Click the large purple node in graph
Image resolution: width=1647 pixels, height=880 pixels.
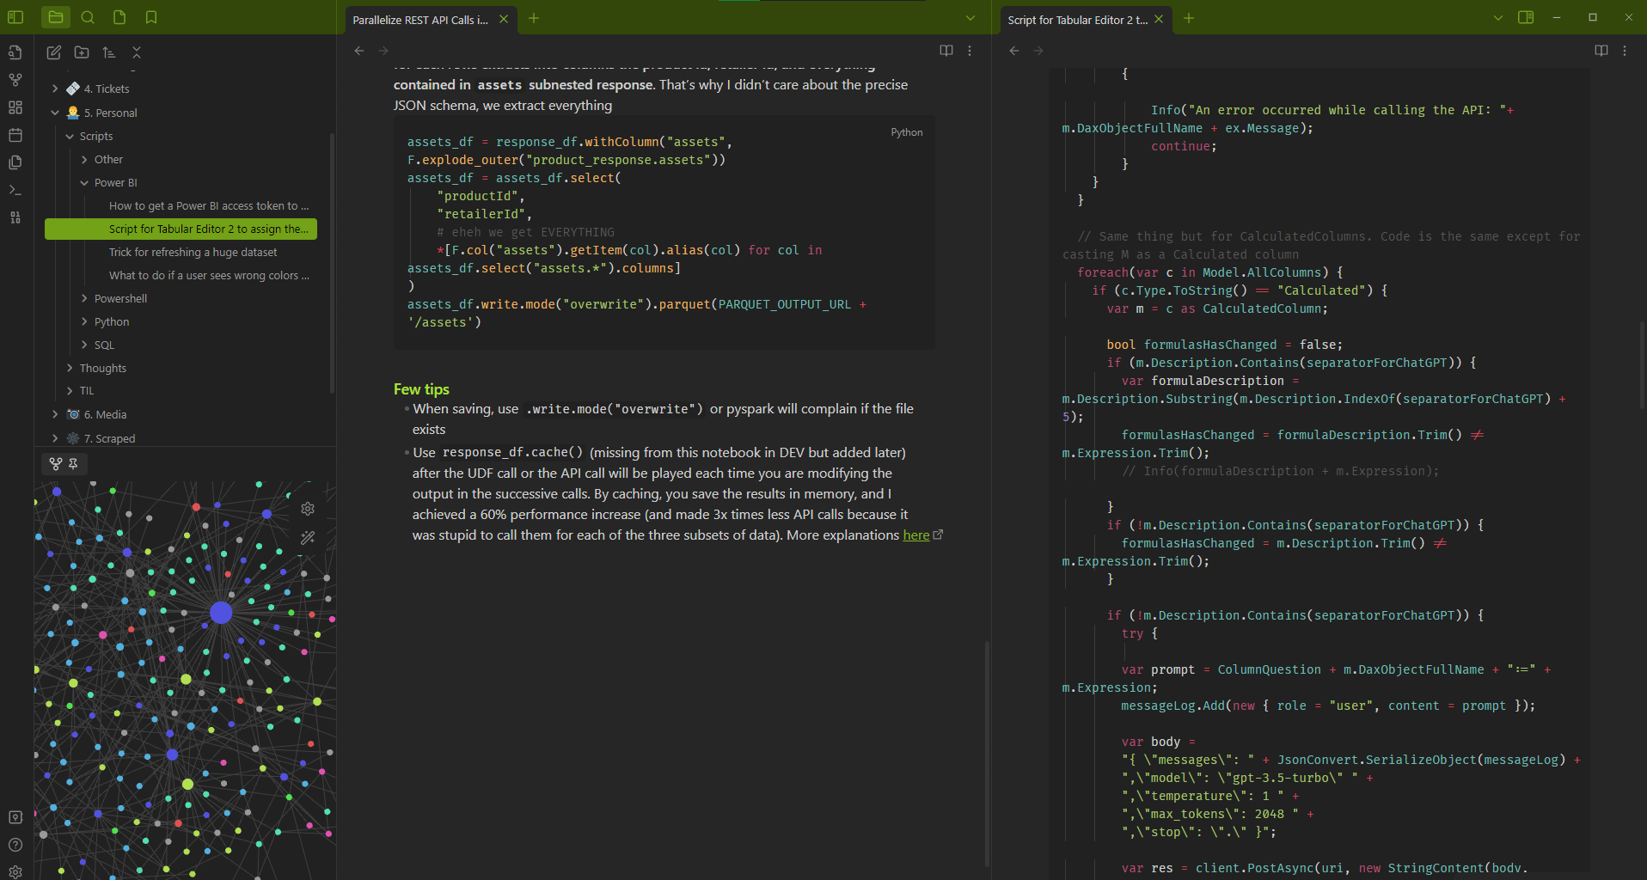click(x=221, y=612)
